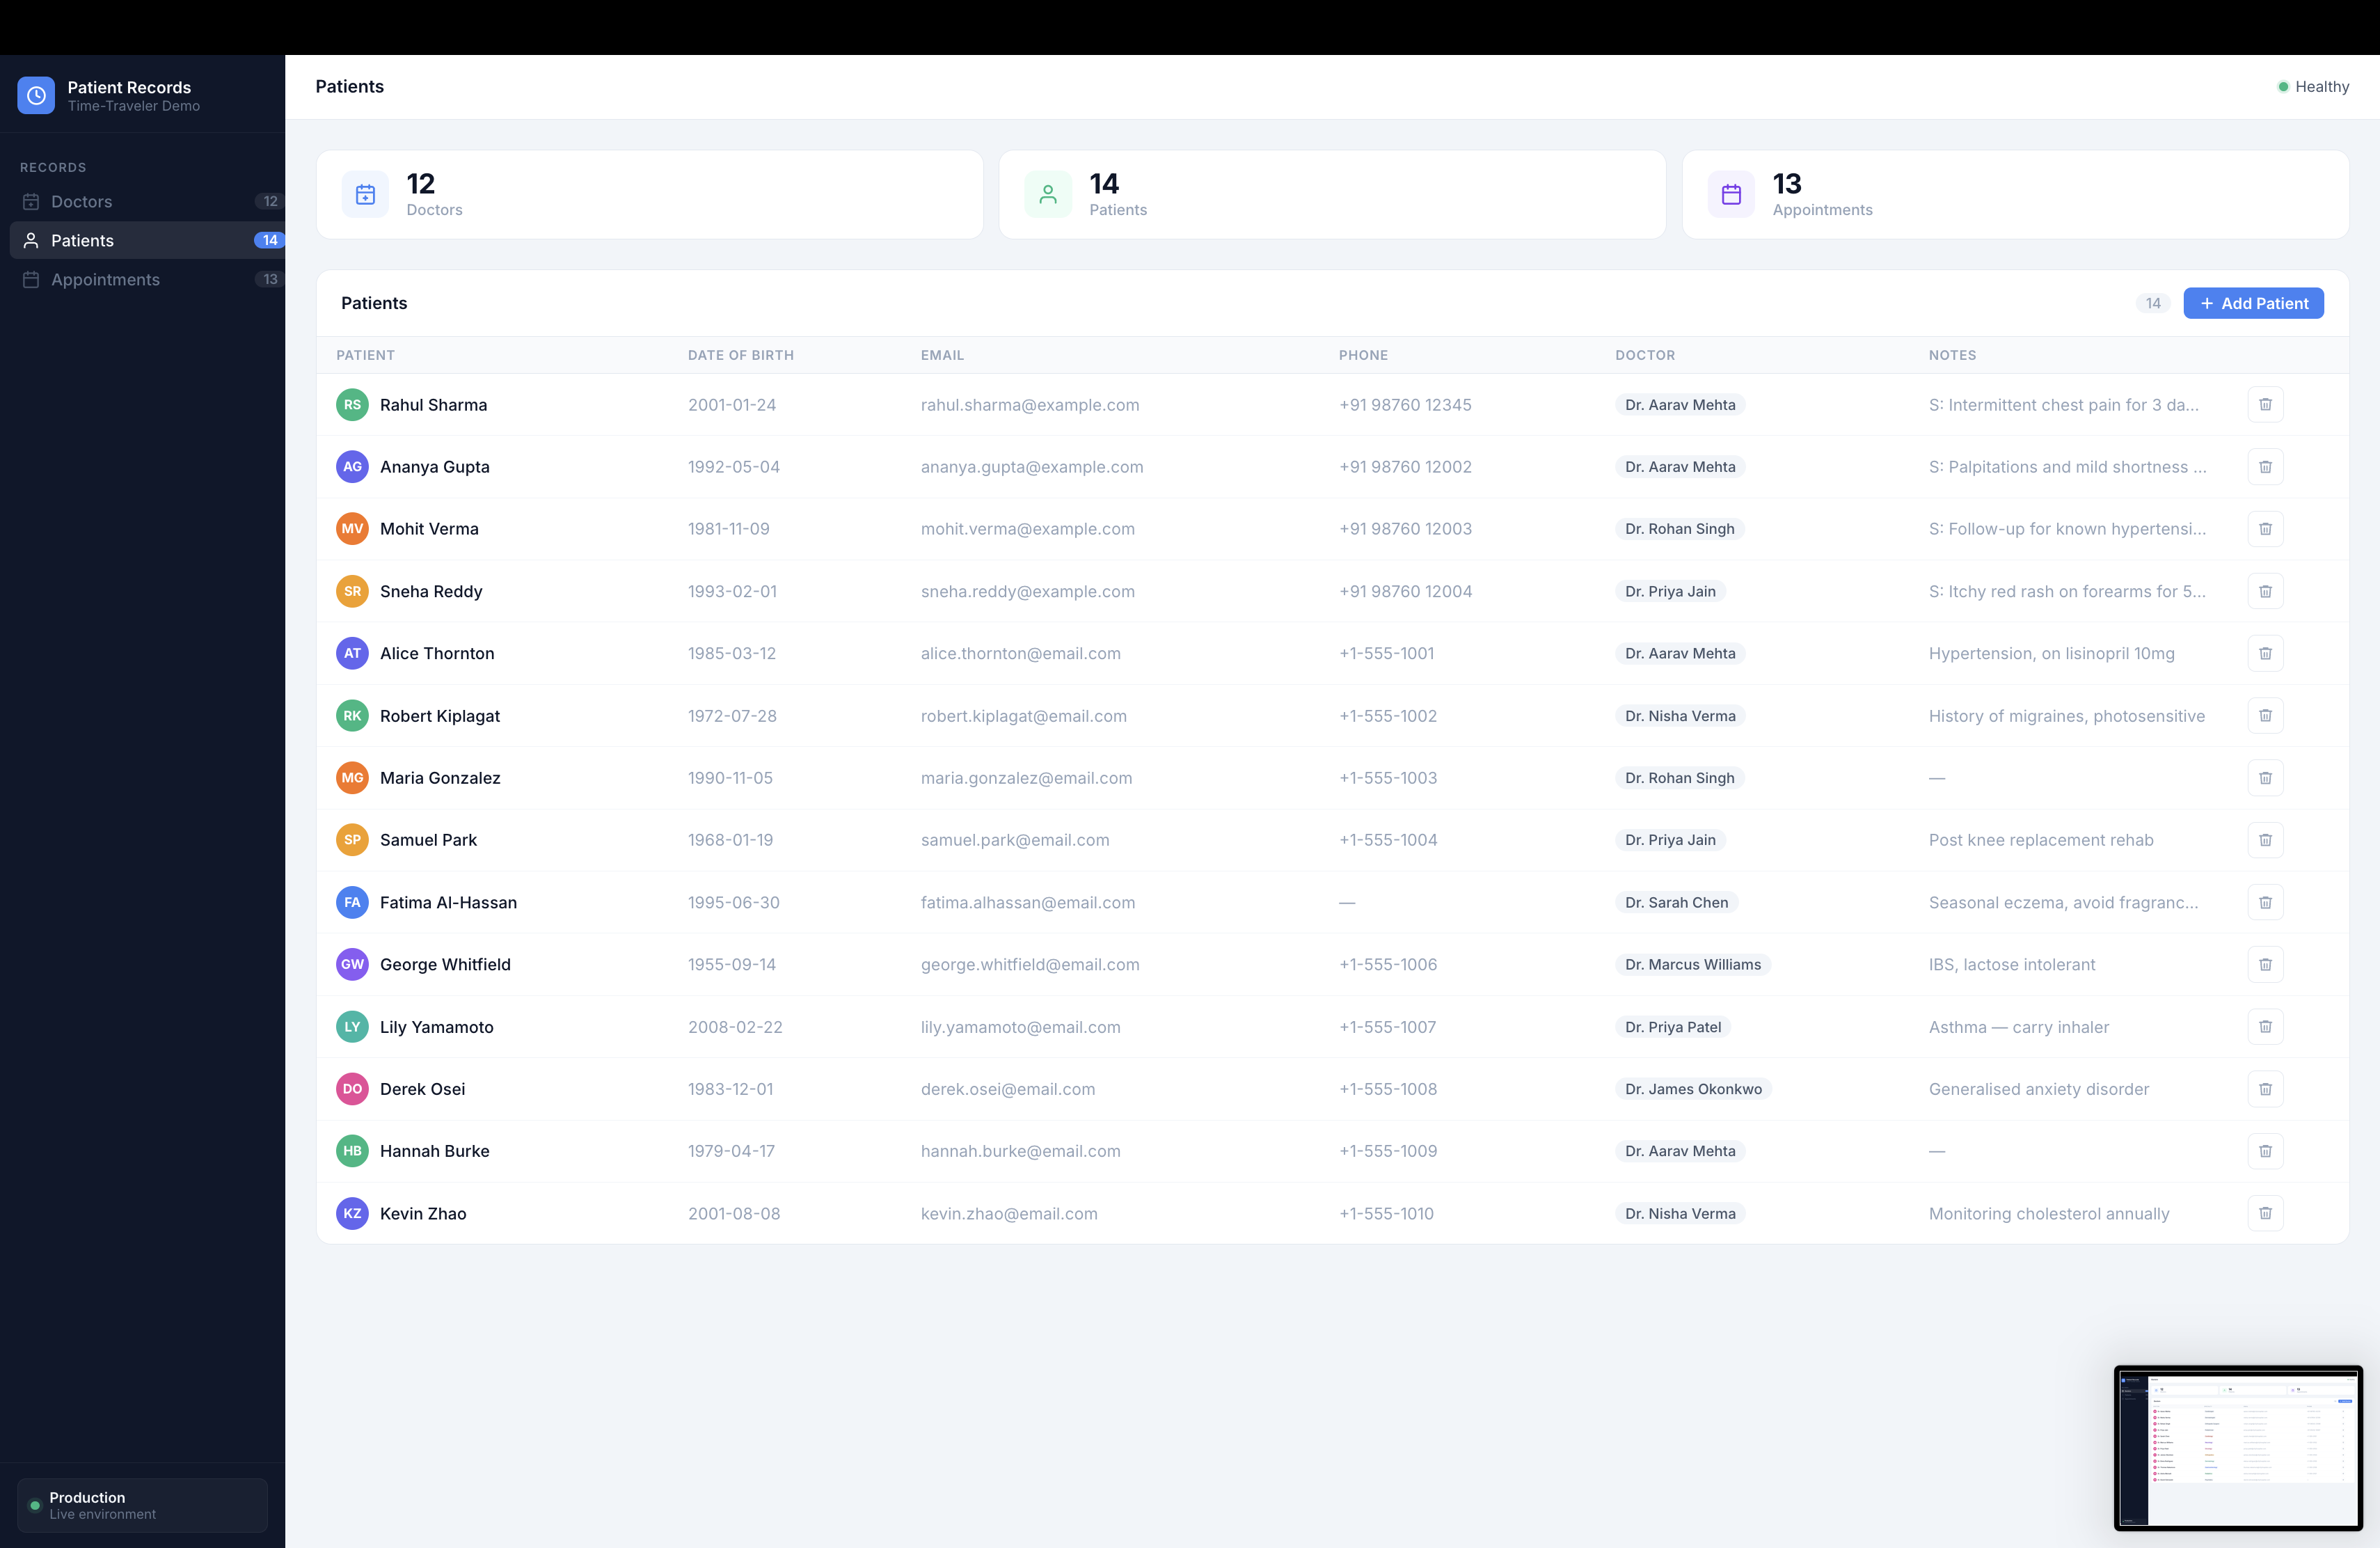Click the Add Patient button
This screenshot has height=1548, width=2380.
(x=2253, y=303)
